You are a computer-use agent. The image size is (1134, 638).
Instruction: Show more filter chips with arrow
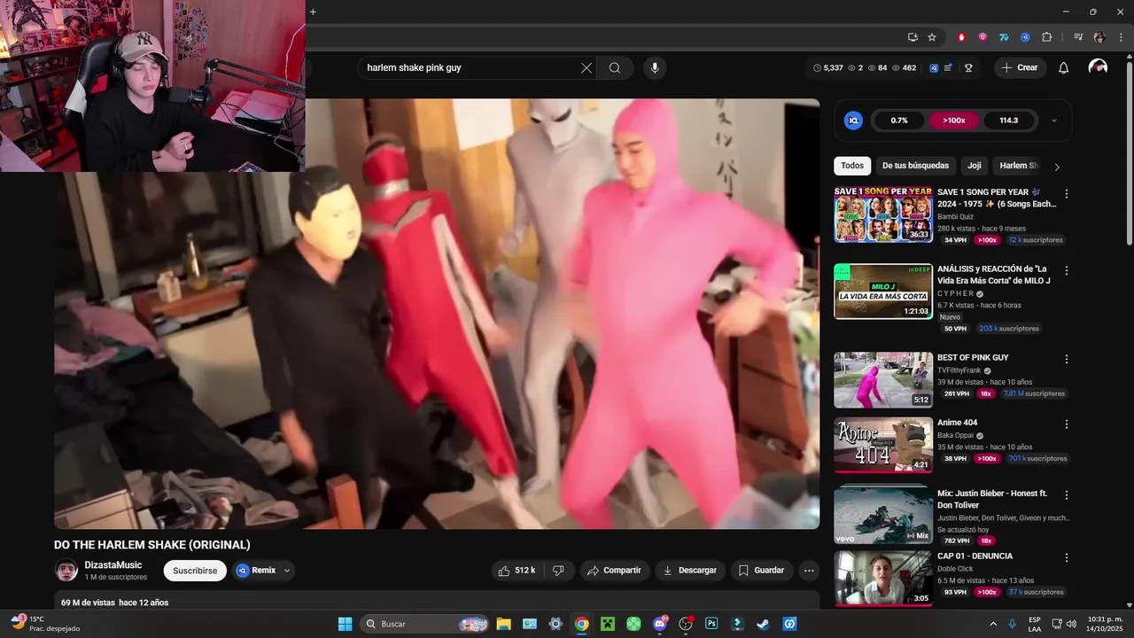click(x=1057, y=167)
